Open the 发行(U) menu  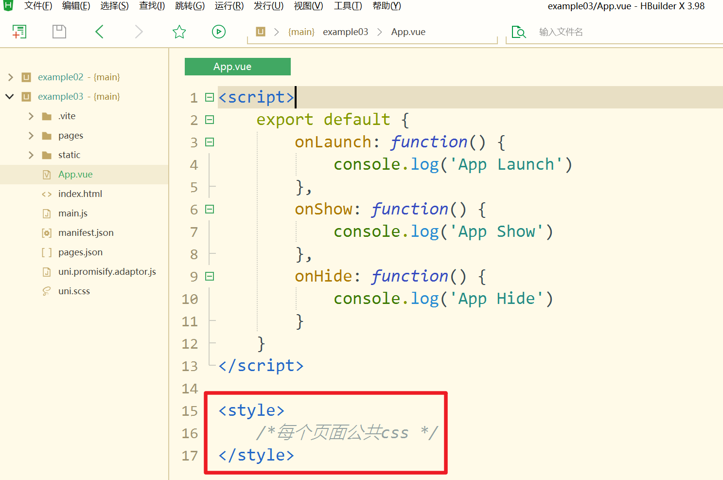click(268, 6)
